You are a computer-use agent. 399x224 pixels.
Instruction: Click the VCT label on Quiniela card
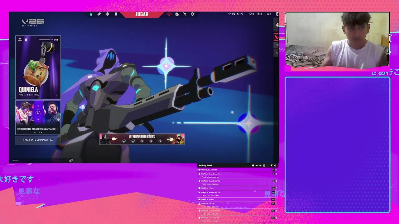click(56, 40)
